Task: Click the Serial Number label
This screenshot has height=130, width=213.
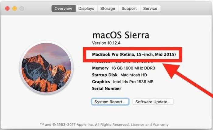Action: pos(106,89)
